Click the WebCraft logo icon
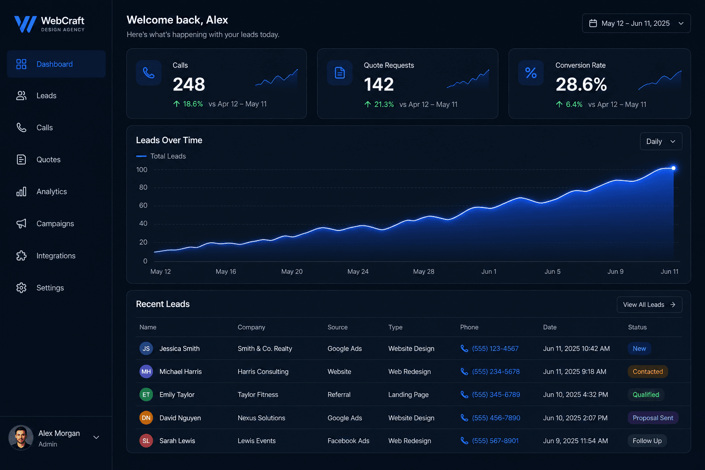 [x=25, y=24]
